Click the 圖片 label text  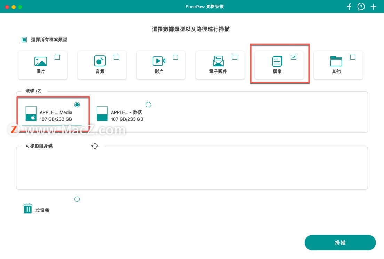pos(41,72)
